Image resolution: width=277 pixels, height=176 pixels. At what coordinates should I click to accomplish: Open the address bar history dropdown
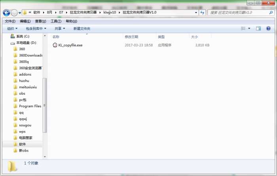pos(196,13)
